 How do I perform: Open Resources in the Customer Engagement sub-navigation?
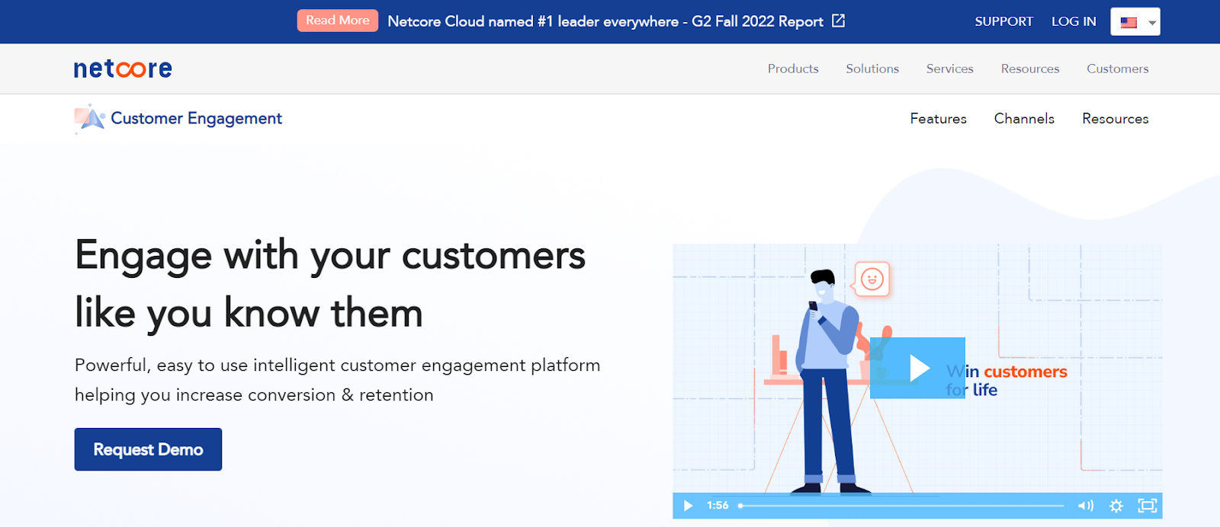coord(1115,119)
